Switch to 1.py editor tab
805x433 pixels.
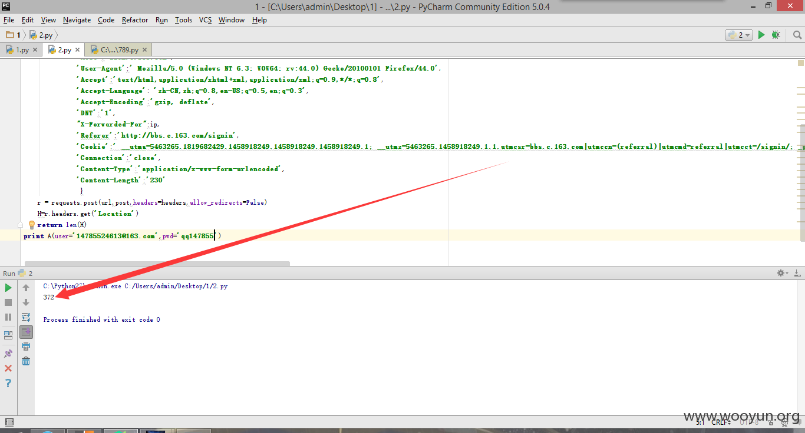(x=22, y=50)
